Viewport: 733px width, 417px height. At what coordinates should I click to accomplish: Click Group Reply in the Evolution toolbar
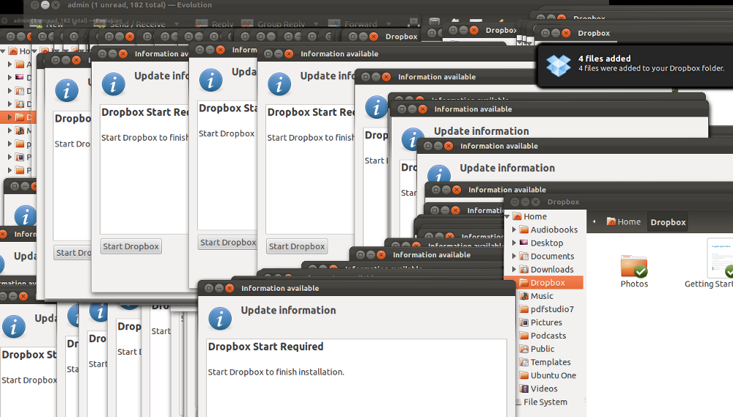pos(273,24)
